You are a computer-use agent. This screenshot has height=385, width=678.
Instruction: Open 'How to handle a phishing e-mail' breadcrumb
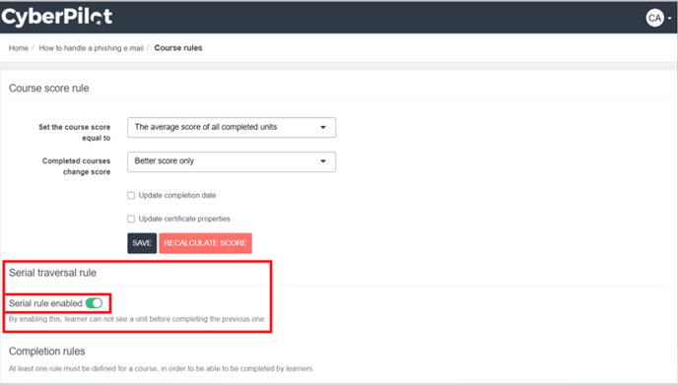coord(92,48)
